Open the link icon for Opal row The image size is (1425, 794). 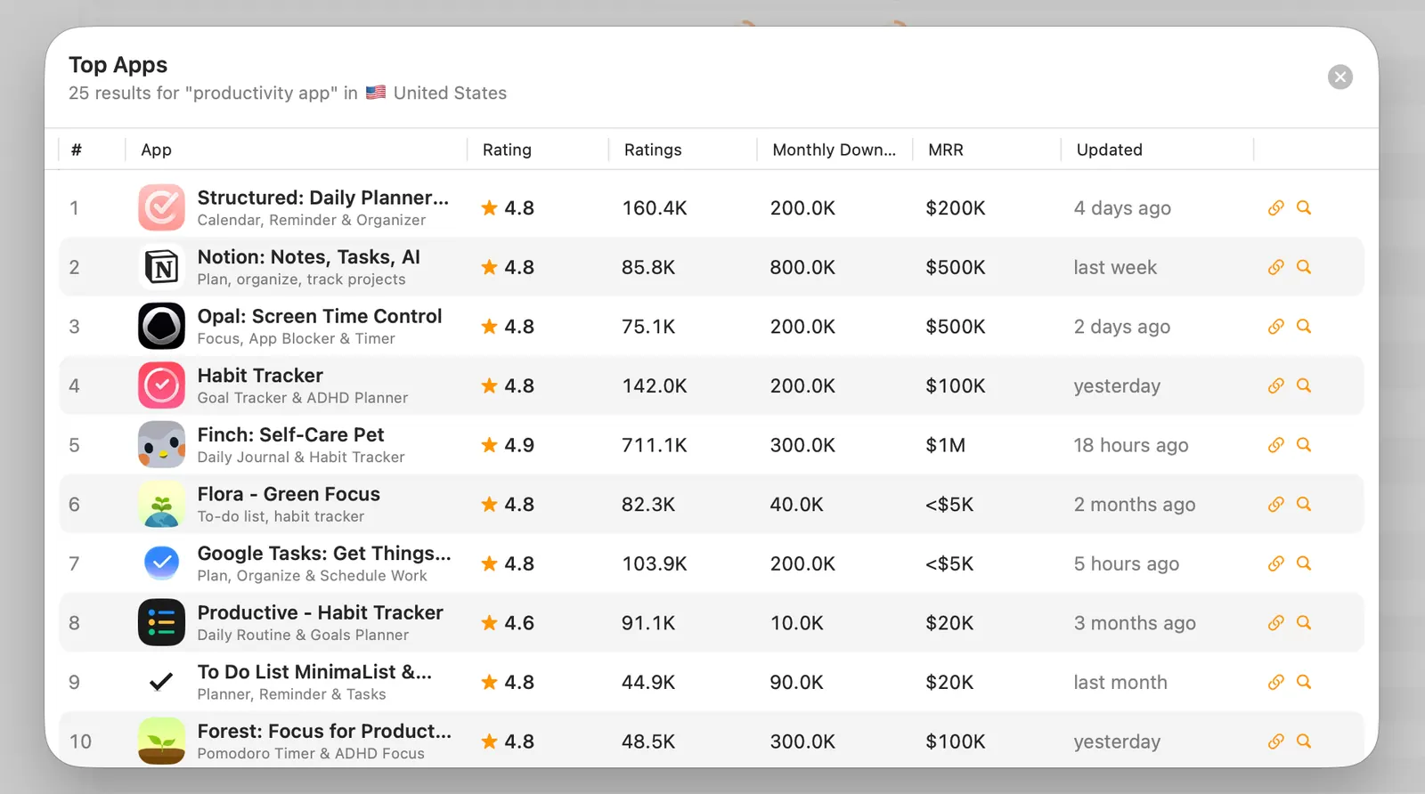[x=1275, y=327]
